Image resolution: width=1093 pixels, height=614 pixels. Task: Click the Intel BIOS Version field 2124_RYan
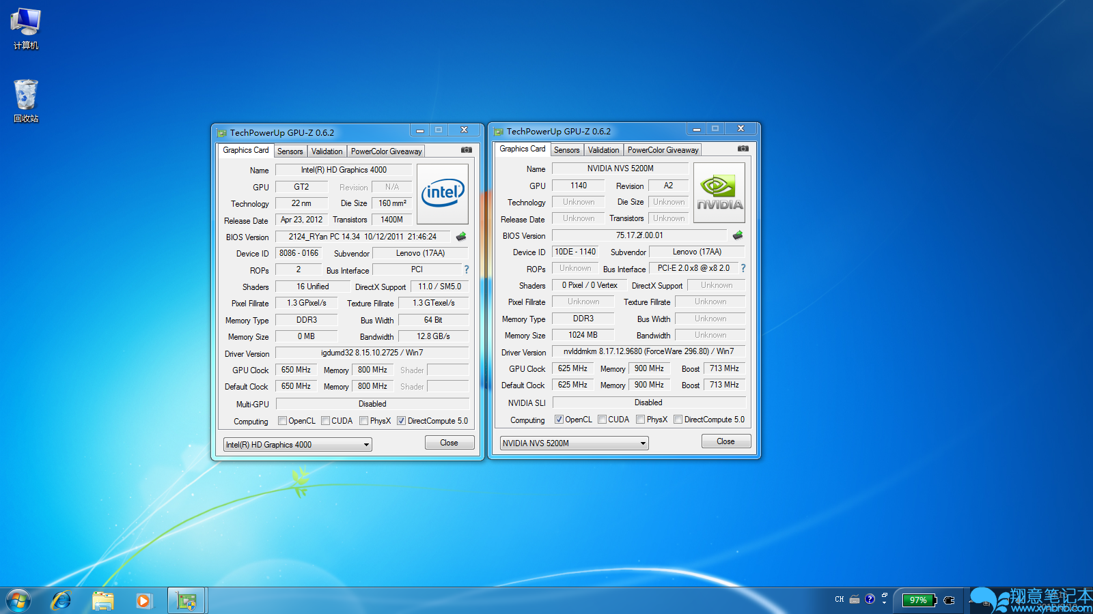point(363,237)
